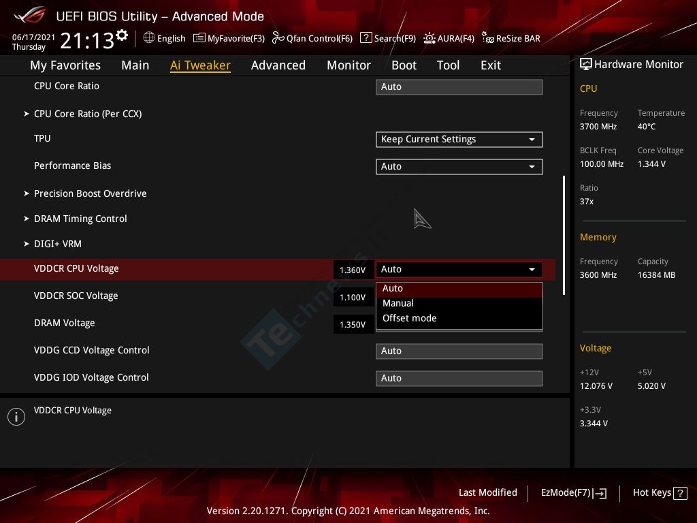Choose Auto in the voltage dropdown list
This screenshot has width=697, height=523.
pos(459,289)
